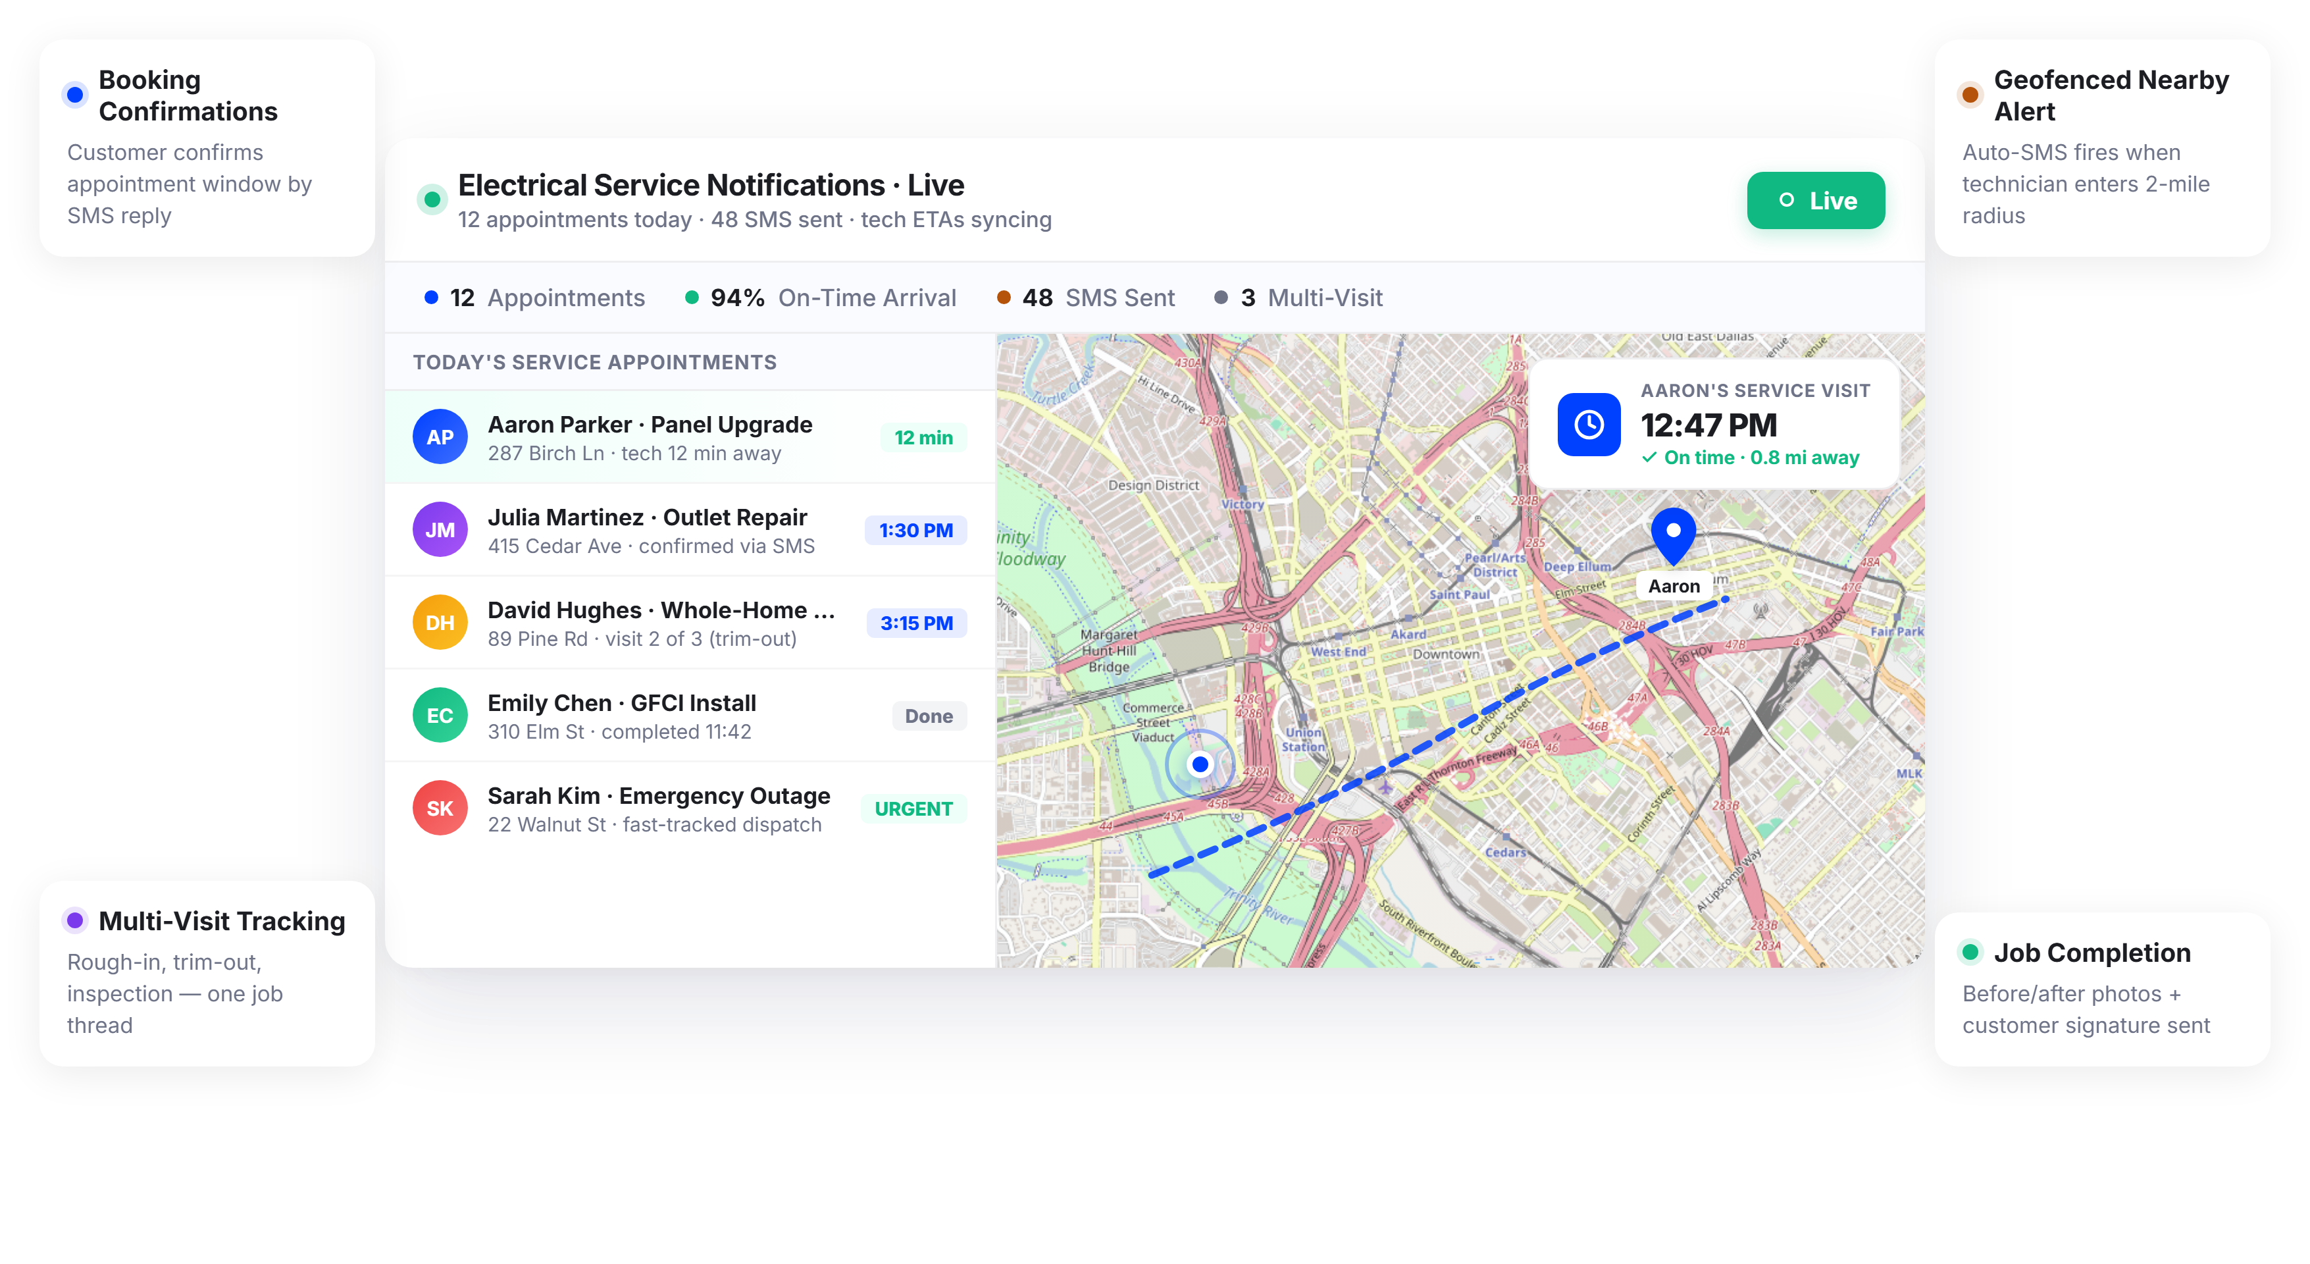Open AP avatar for Aaron Parker
The width and height of the screenshot is (2310, 1264).
[440, 437]
